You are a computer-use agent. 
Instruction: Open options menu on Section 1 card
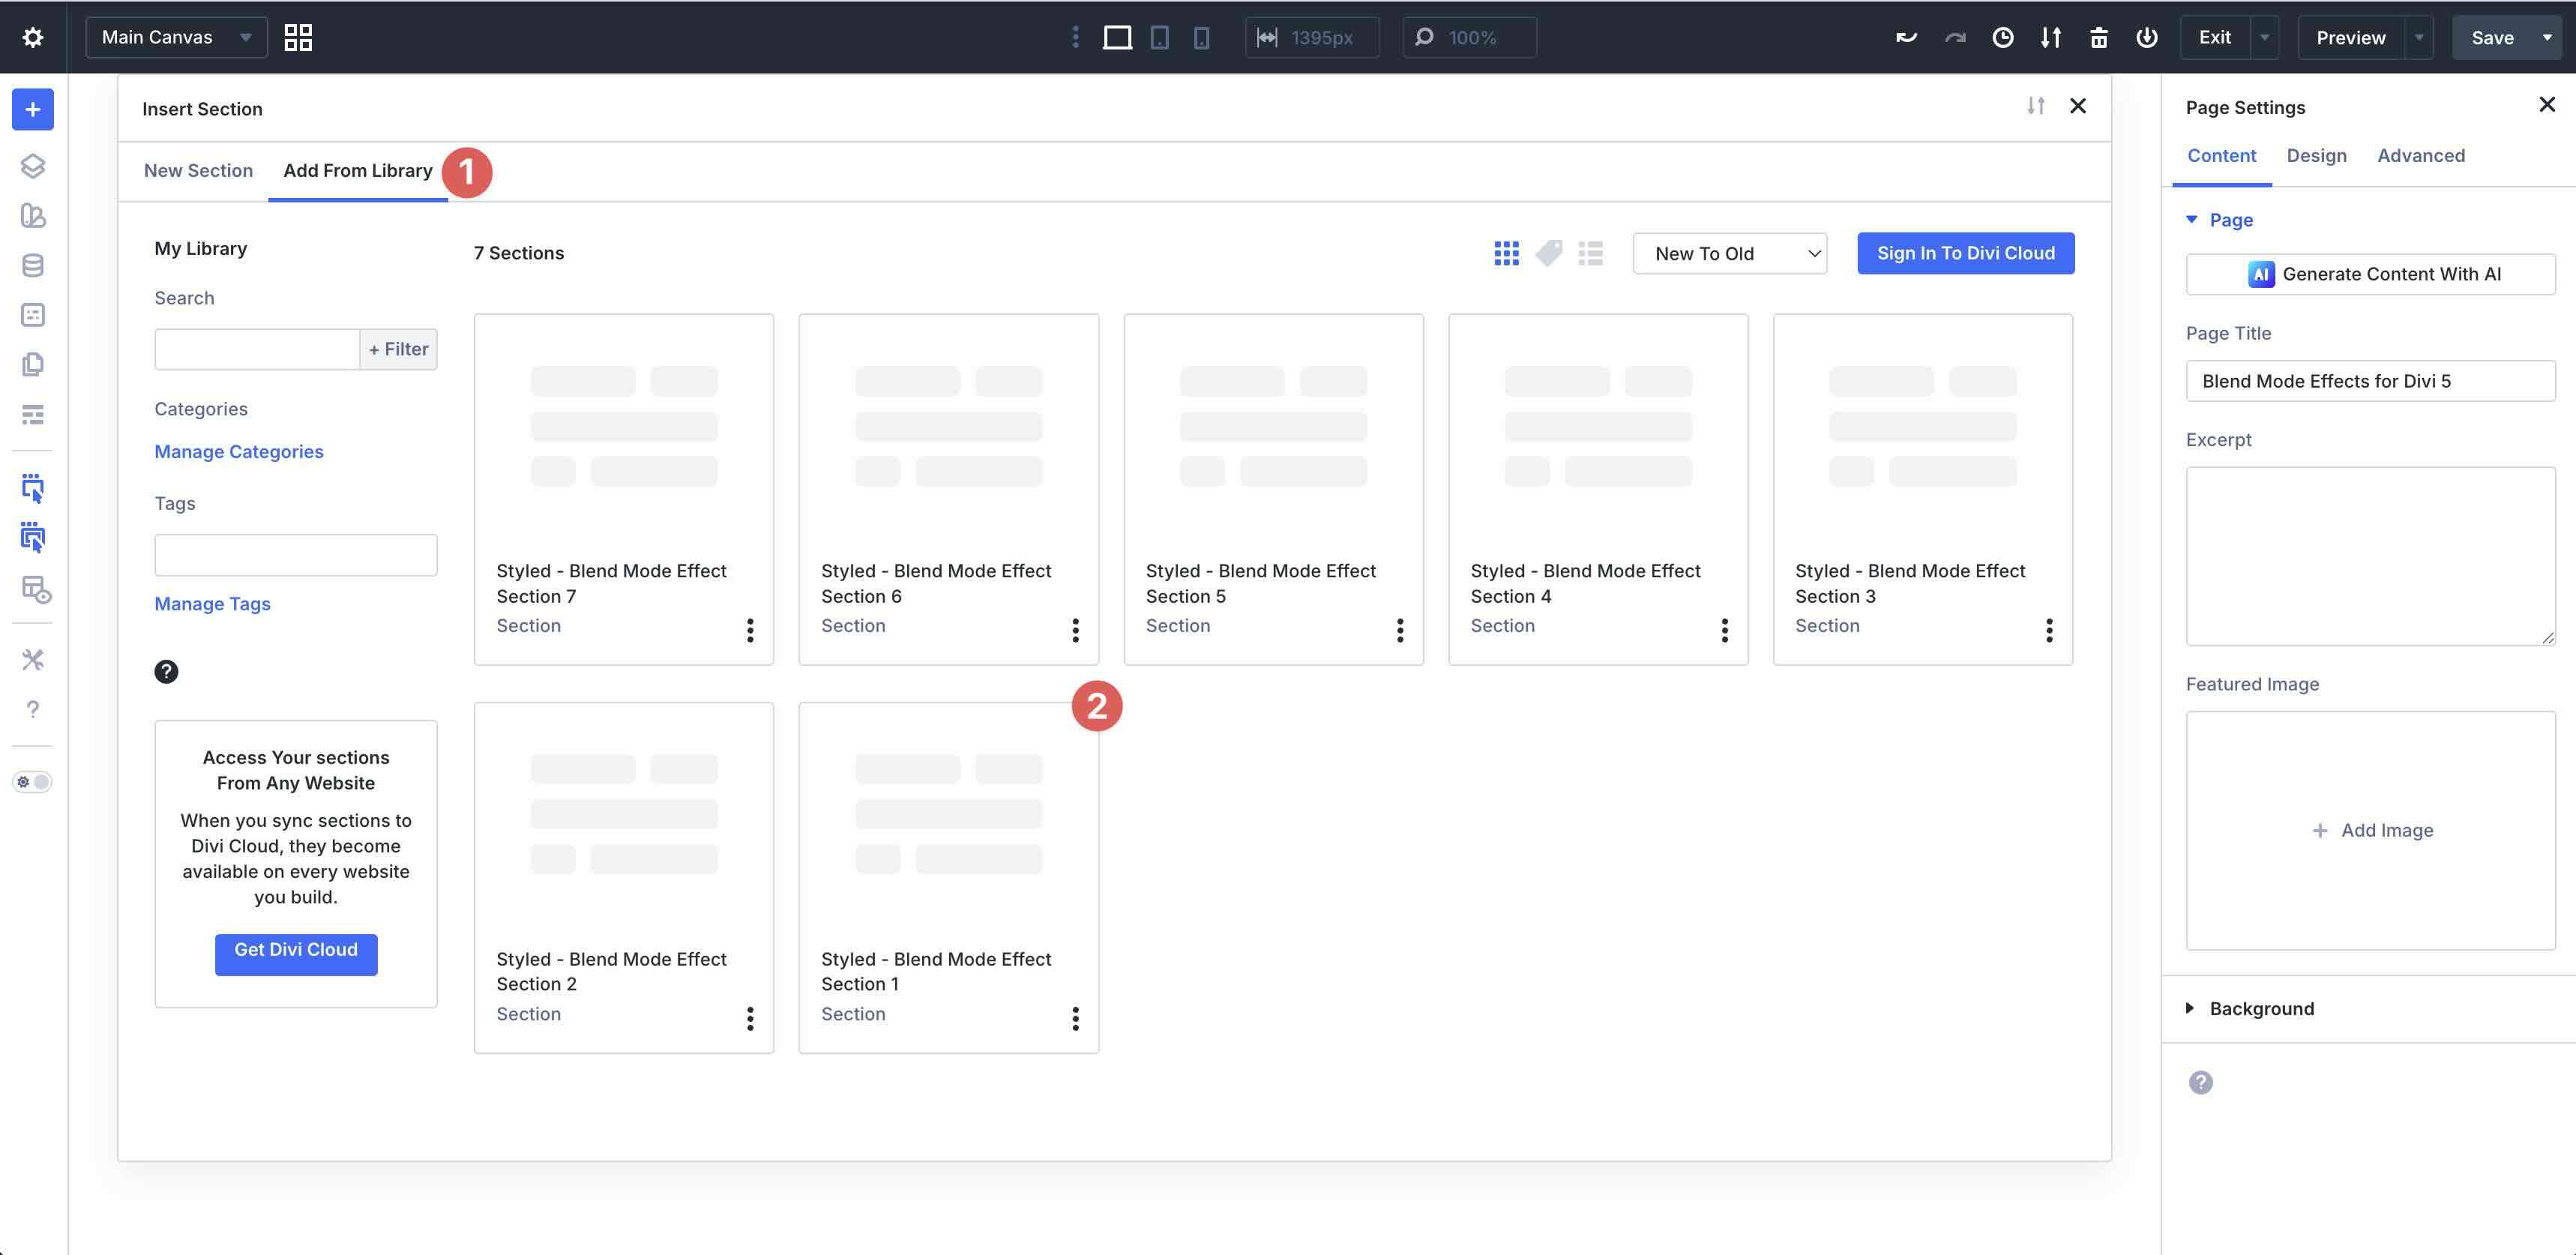tap(1075, 1018)
